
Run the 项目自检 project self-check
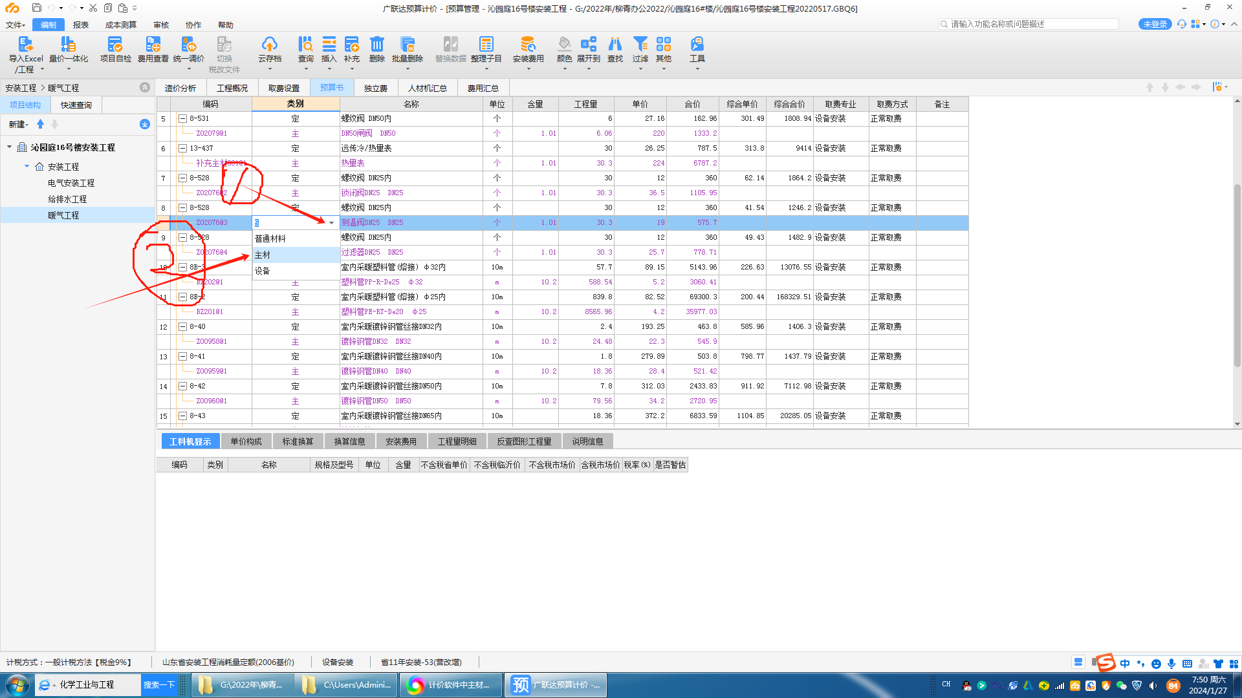click(x=115, y=50)
